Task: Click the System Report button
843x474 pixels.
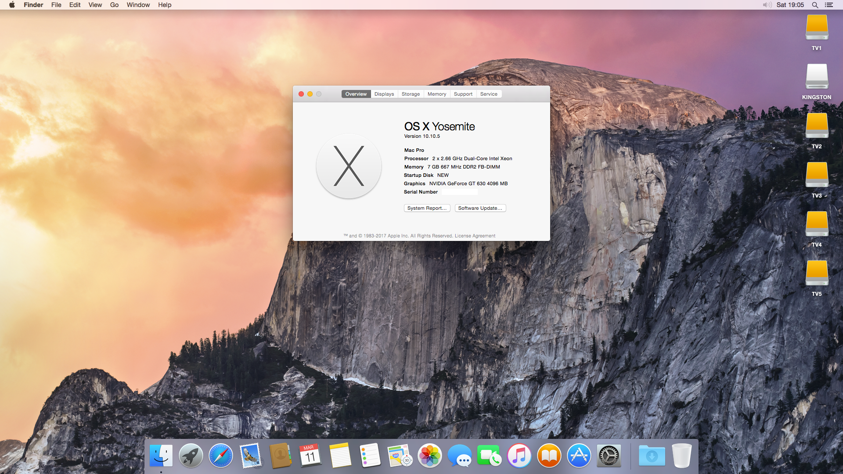Action: (x=427, y=208)
